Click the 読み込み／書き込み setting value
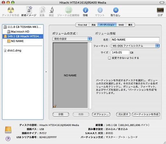 pos(117,129)
